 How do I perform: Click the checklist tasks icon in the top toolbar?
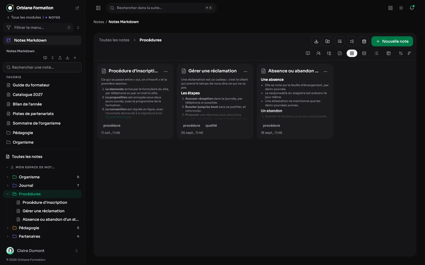[352, 41]
